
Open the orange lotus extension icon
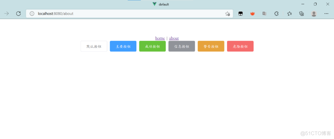coord(252,14)
